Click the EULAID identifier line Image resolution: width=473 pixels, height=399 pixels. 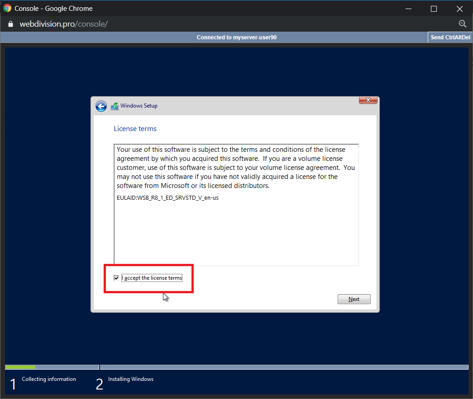tap(167, 198)
